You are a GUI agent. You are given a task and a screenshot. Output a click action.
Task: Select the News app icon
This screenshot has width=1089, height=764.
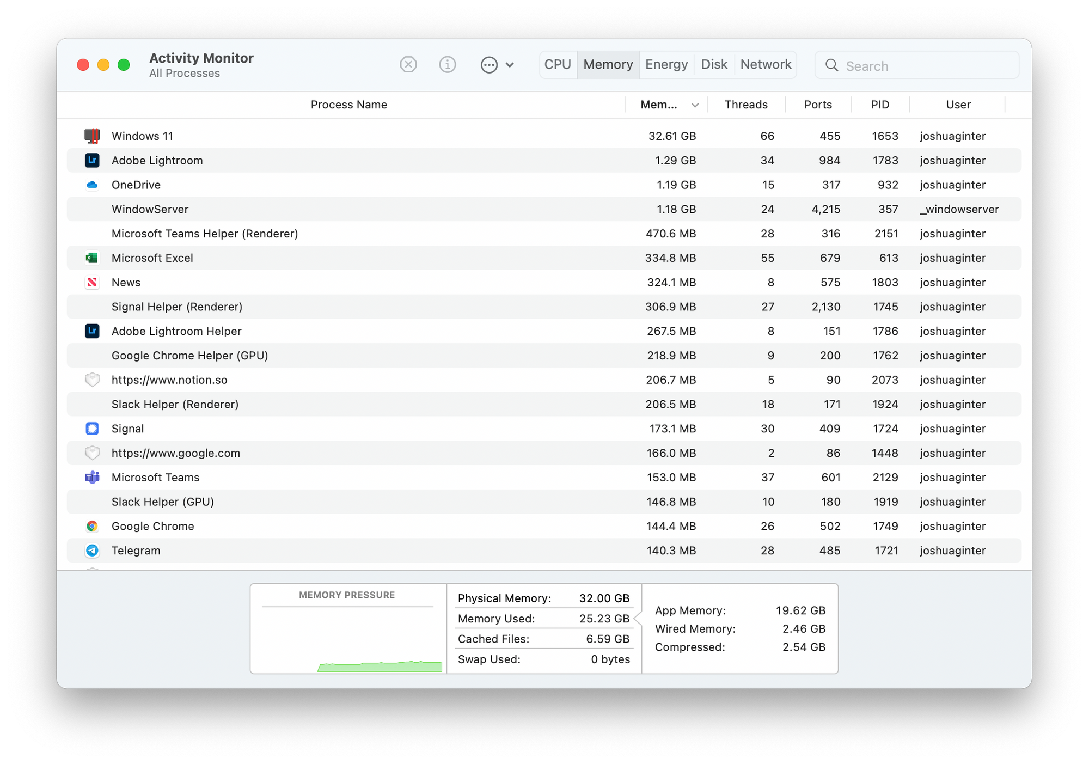pos(92,282)
